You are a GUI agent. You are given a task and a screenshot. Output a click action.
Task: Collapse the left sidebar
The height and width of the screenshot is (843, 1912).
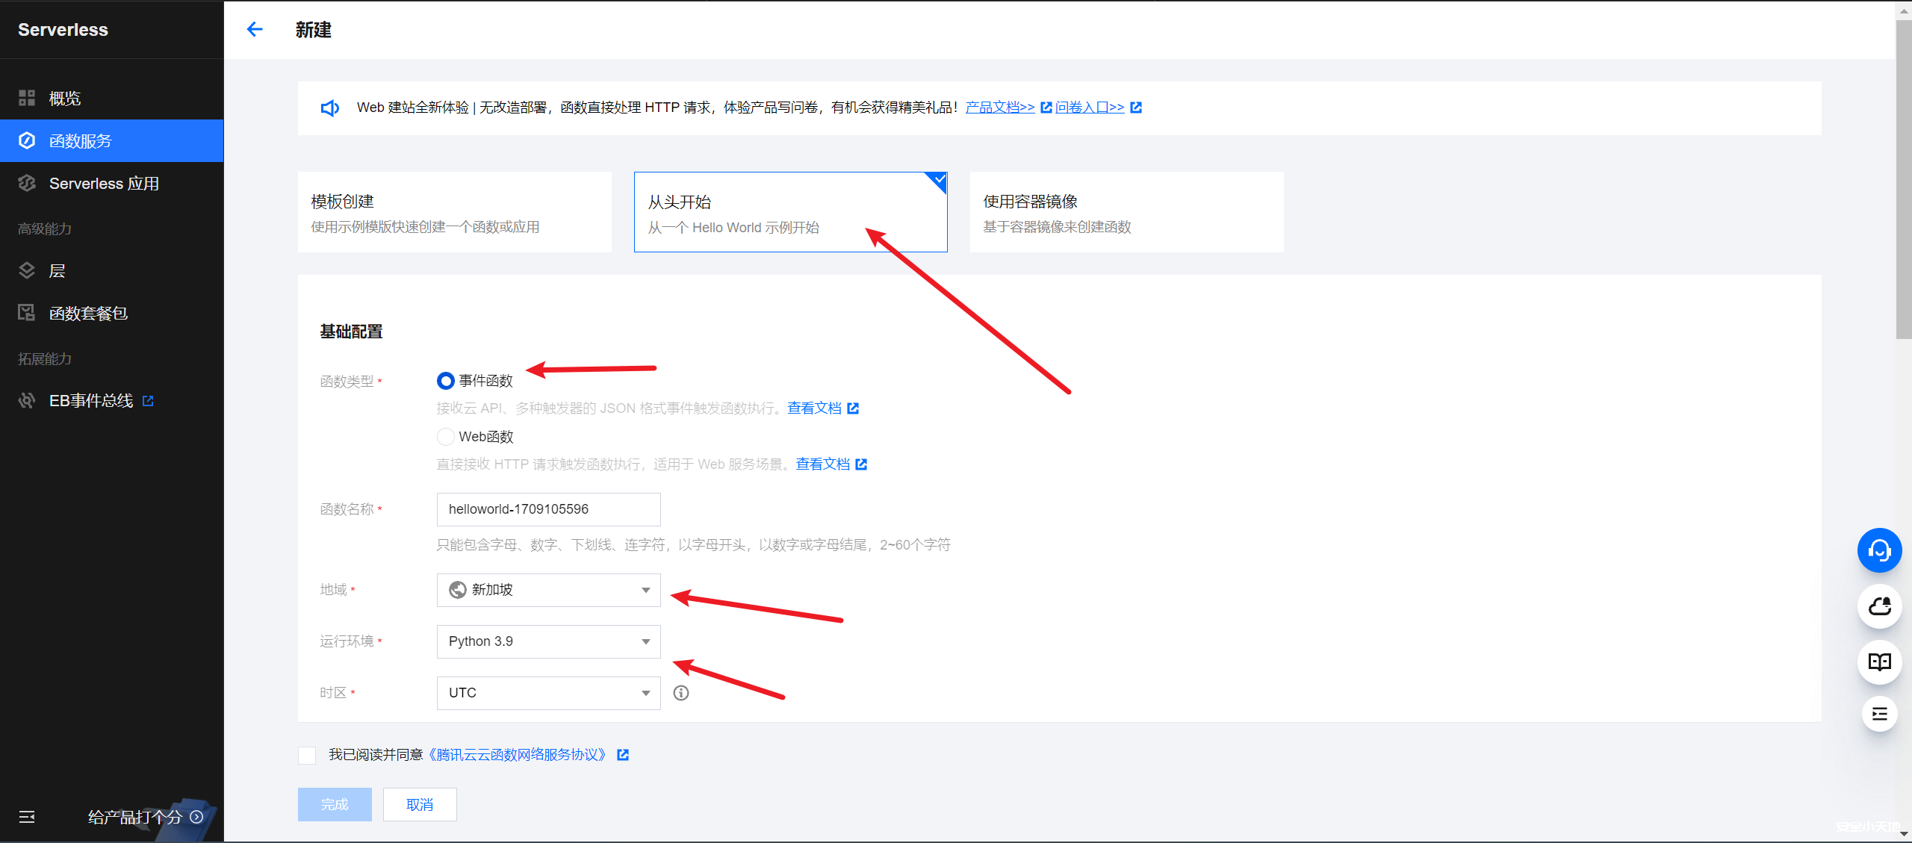26,817
